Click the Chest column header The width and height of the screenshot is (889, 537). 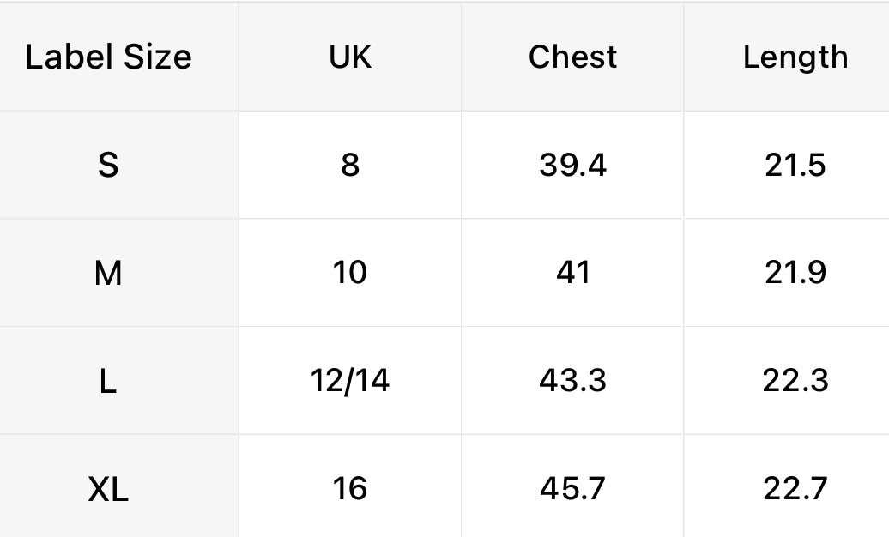tap(572, 57)
